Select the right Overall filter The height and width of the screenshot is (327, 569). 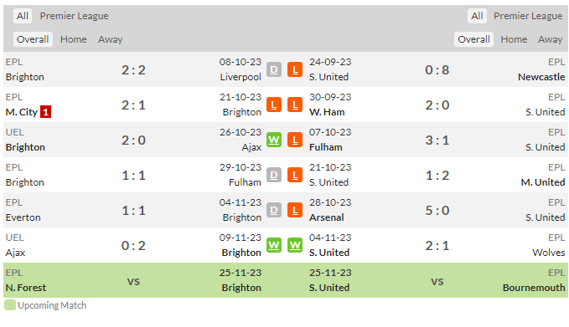pos(473,39)
